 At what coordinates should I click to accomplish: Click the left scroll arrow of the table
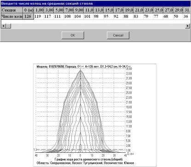[x=3, y=26]
